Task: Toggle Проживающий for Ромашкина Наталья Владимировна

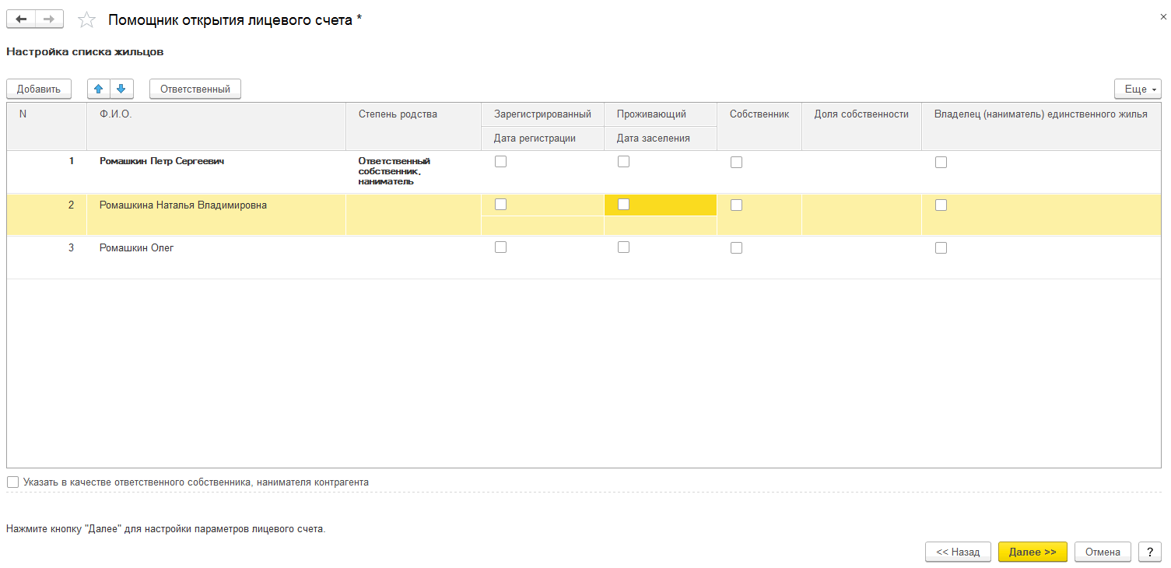Action: click(623, 205)
